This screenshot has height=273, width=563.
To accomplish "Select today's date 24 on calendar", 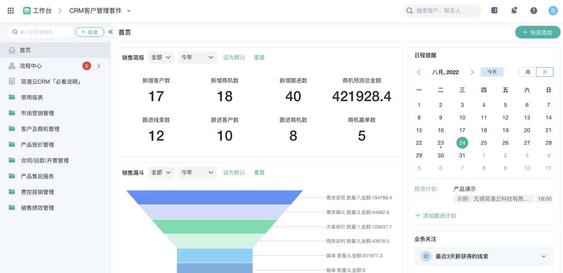I will [x=462, y=143].
